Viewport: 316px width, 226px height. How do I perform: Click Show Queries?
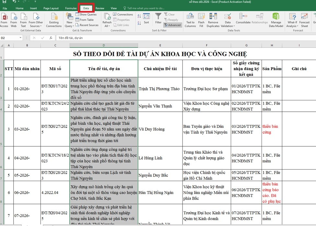[86, 15]
